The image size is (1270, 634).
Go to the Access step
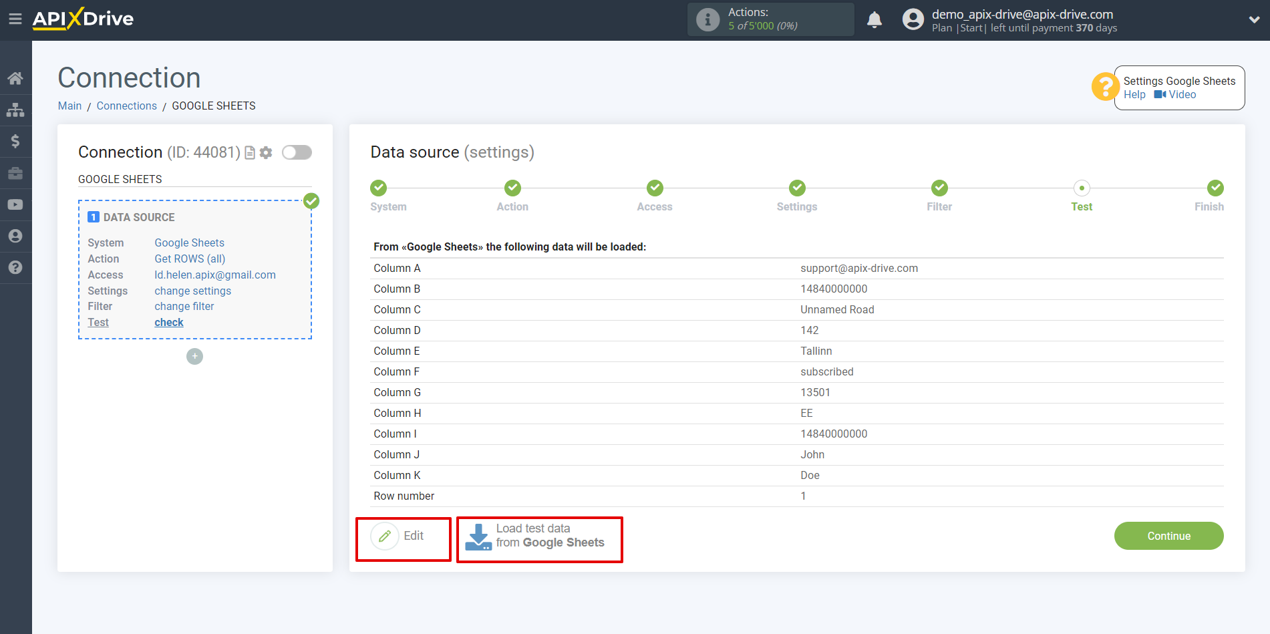[655, 196]
